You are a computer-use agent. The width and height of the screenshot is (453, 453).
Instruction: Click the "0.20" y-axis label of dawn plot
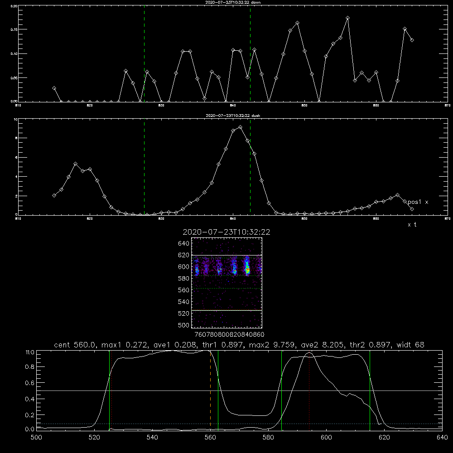[x=14, y=6]
